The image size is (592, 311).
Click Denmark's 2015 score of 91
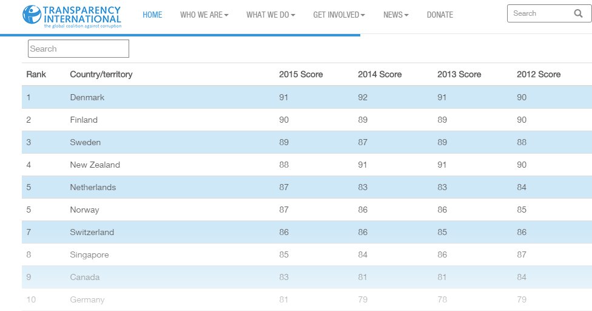click(283, 97)
